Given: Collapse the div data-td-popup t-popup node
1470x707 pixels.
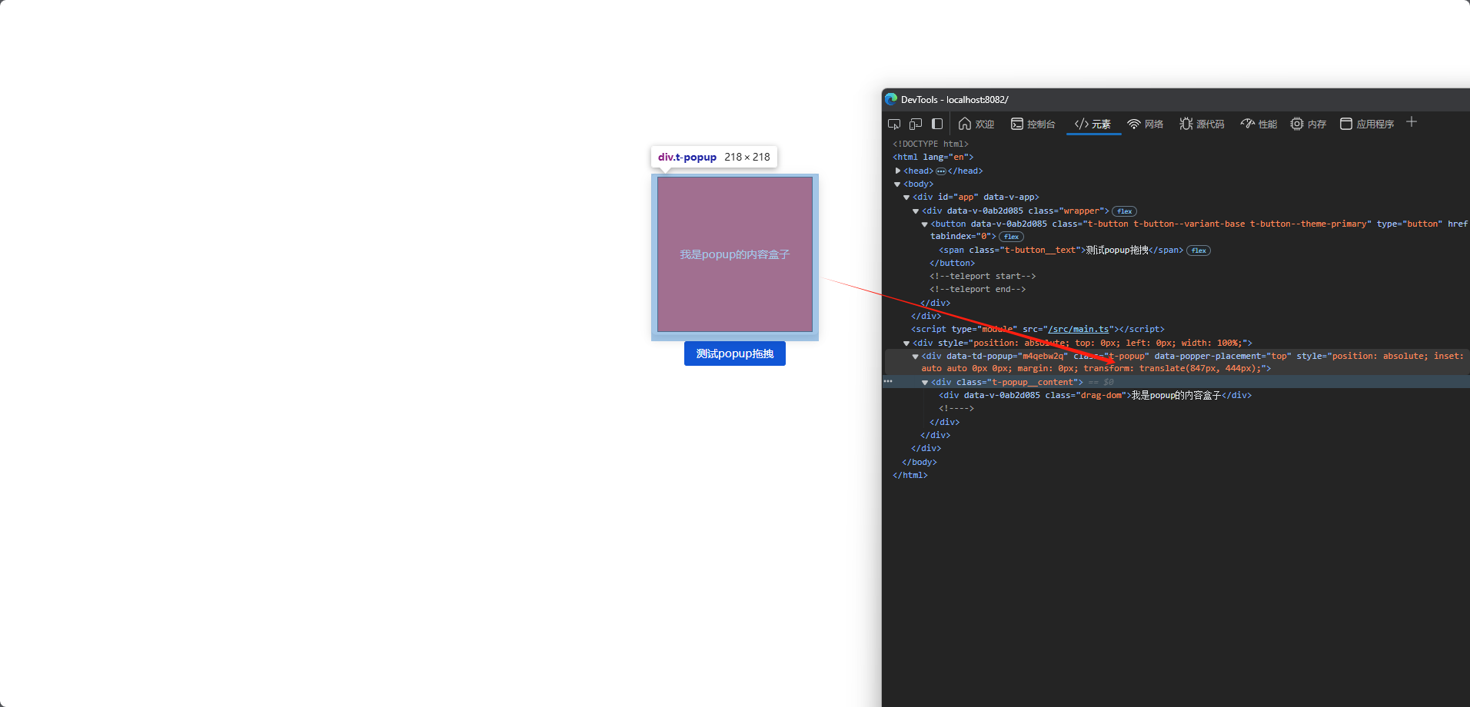Looking at the screenshot, I should click(x=916, y=357).
